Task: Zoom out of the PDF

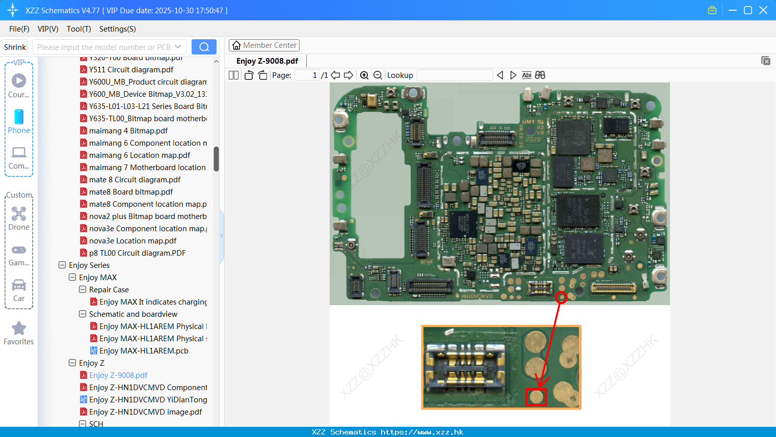Action: (x=378, y=75)
